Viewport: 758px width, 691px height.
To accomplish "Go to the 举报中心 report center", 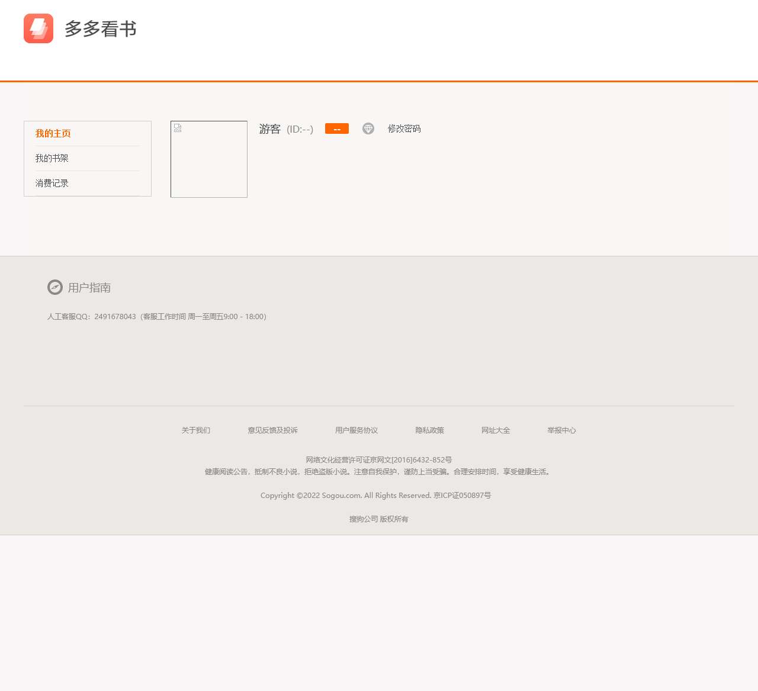I will pos(561,430).
